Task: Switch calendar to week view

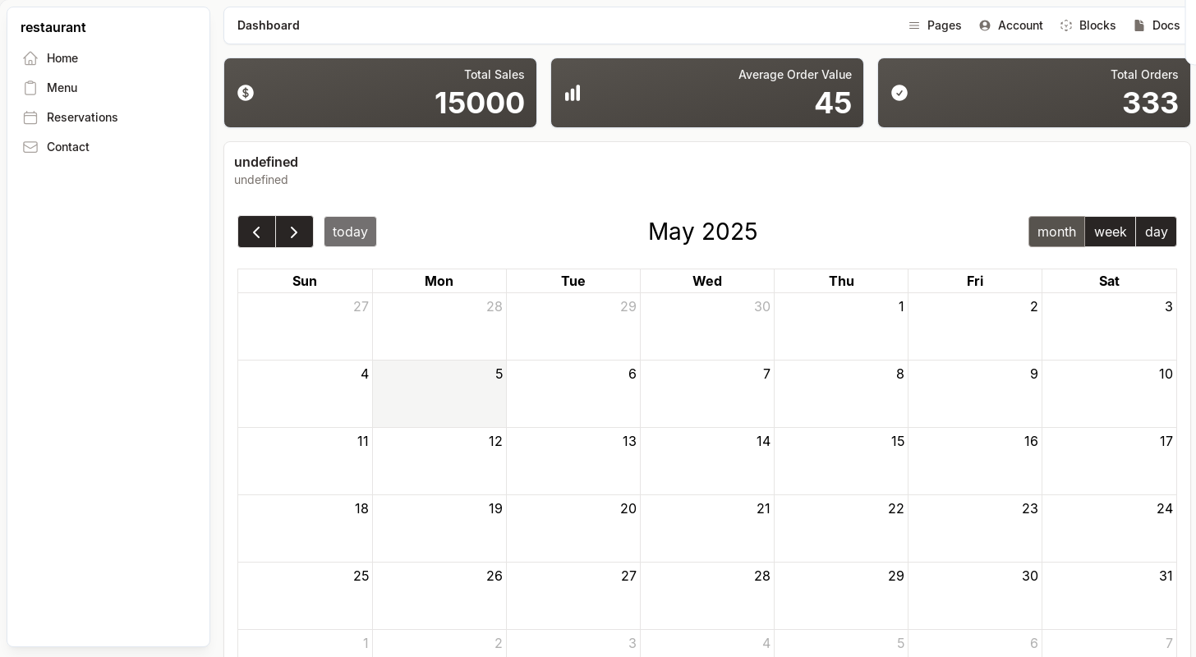Action: click(1110, 232)
